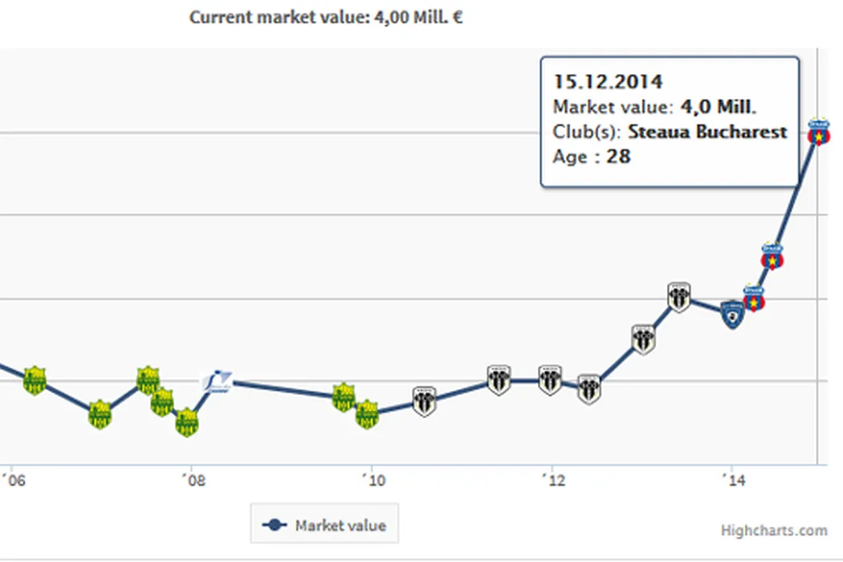Click the '14 year label on the axis
843x562 pixels.
tap(732, 481)
